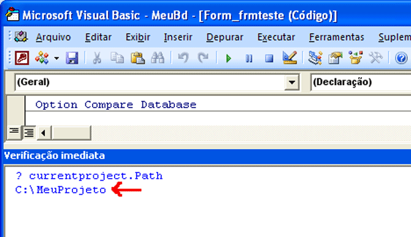The width and height of the screenshot is (411, 237).
Task: Click the Break pause icon
Action: coord(249,58)
